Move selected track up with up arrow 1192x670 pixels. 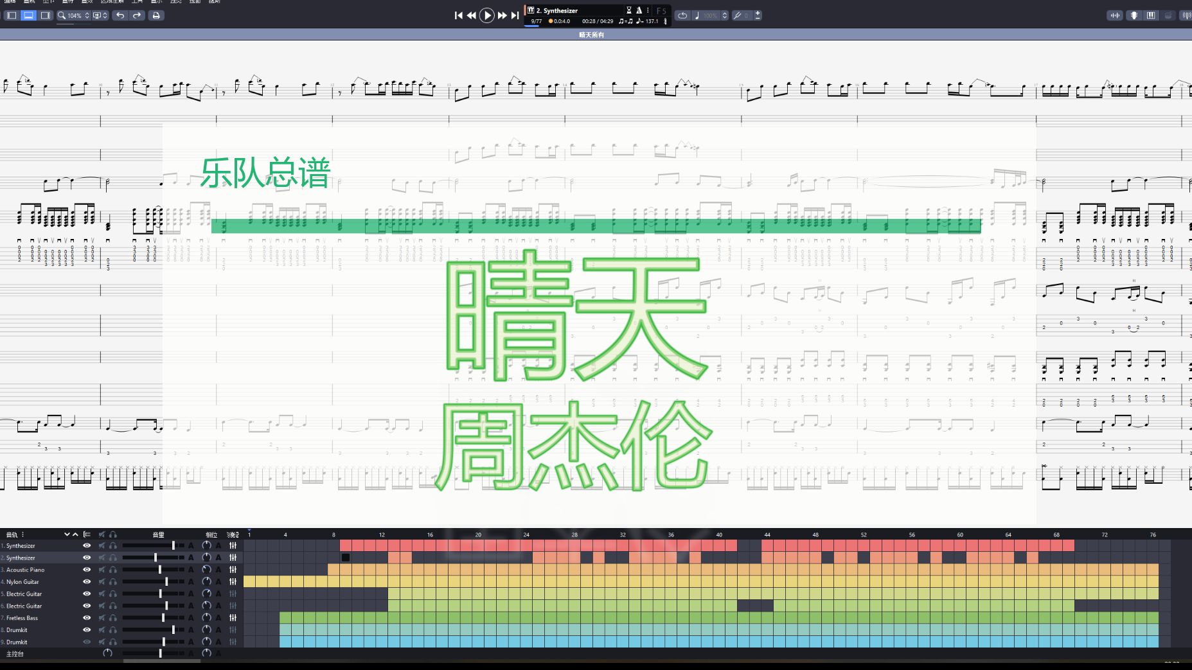[x=75, y=534]
